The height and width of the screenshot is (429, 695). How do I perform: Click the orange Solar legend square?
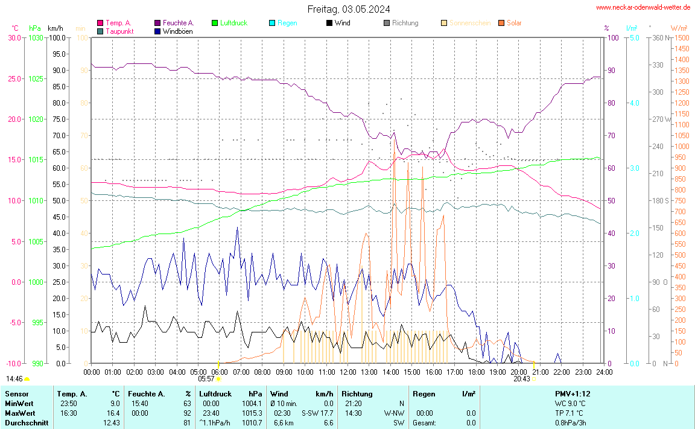pos(501,23)
